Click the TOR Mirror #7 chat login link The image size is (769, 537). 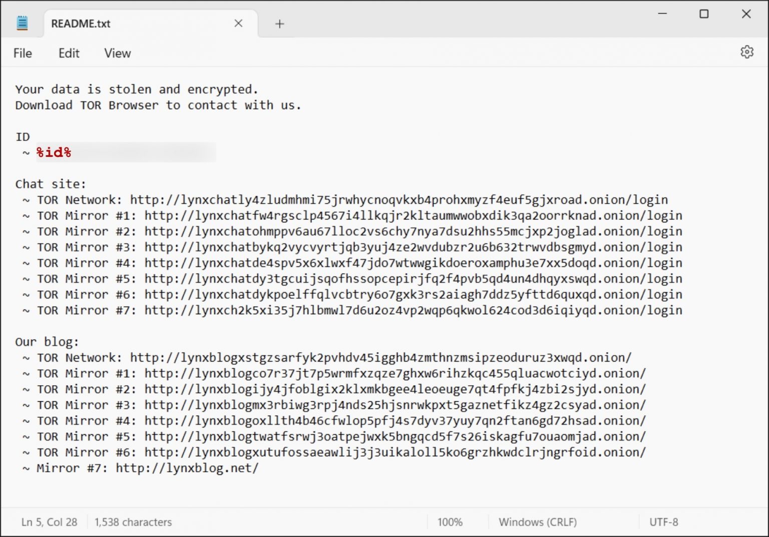click(412, 310)
